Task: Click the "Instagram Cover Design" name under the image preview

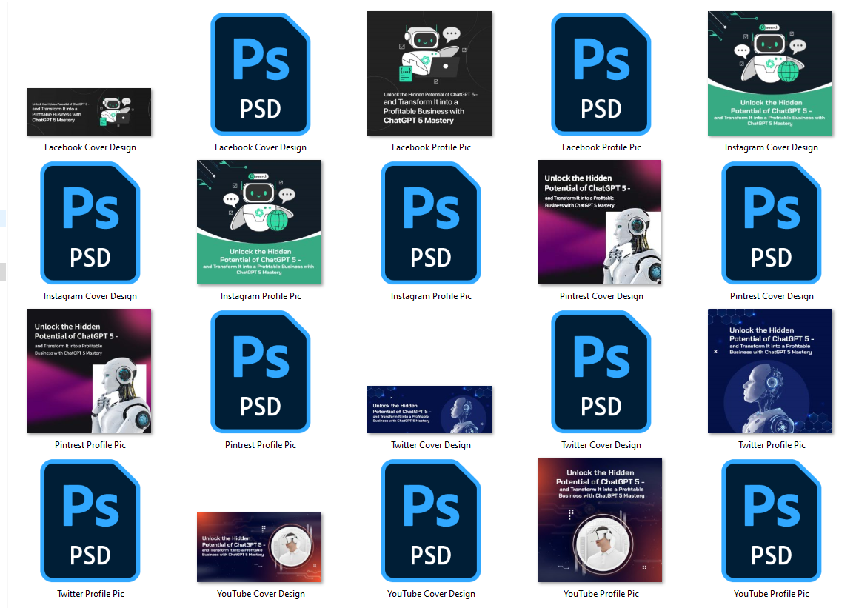Action: coord(772,147)
